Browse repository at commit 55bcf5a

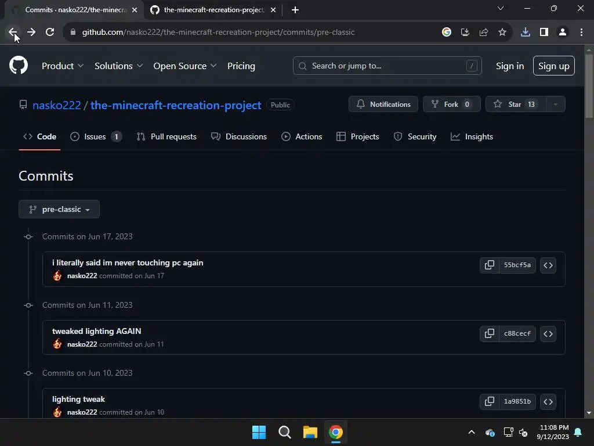click(x=548, y=265)
